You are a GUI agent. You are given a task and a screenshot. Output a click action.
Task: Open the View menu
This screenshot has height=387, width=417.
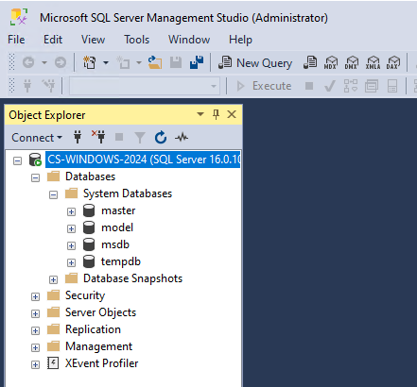pyautogui.click(x=93, y=40)
